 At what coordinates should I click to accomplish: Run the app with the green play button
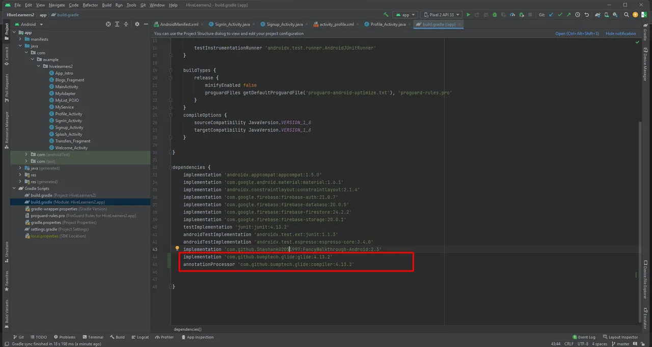point(468,15)
